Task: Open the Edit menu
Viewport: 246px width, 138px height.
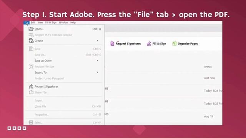Action: point(33,23)
